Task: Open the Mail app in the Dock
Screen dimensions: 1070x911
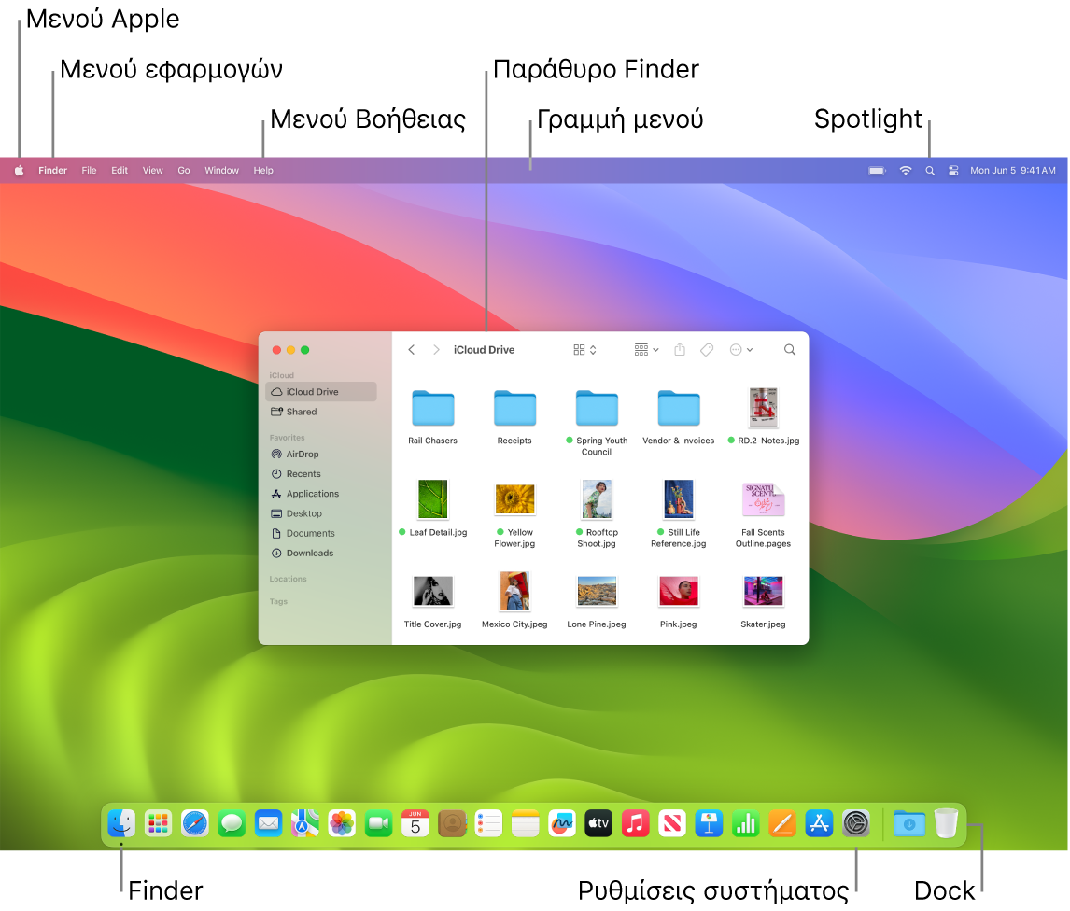Action: [x=268, y=823]
